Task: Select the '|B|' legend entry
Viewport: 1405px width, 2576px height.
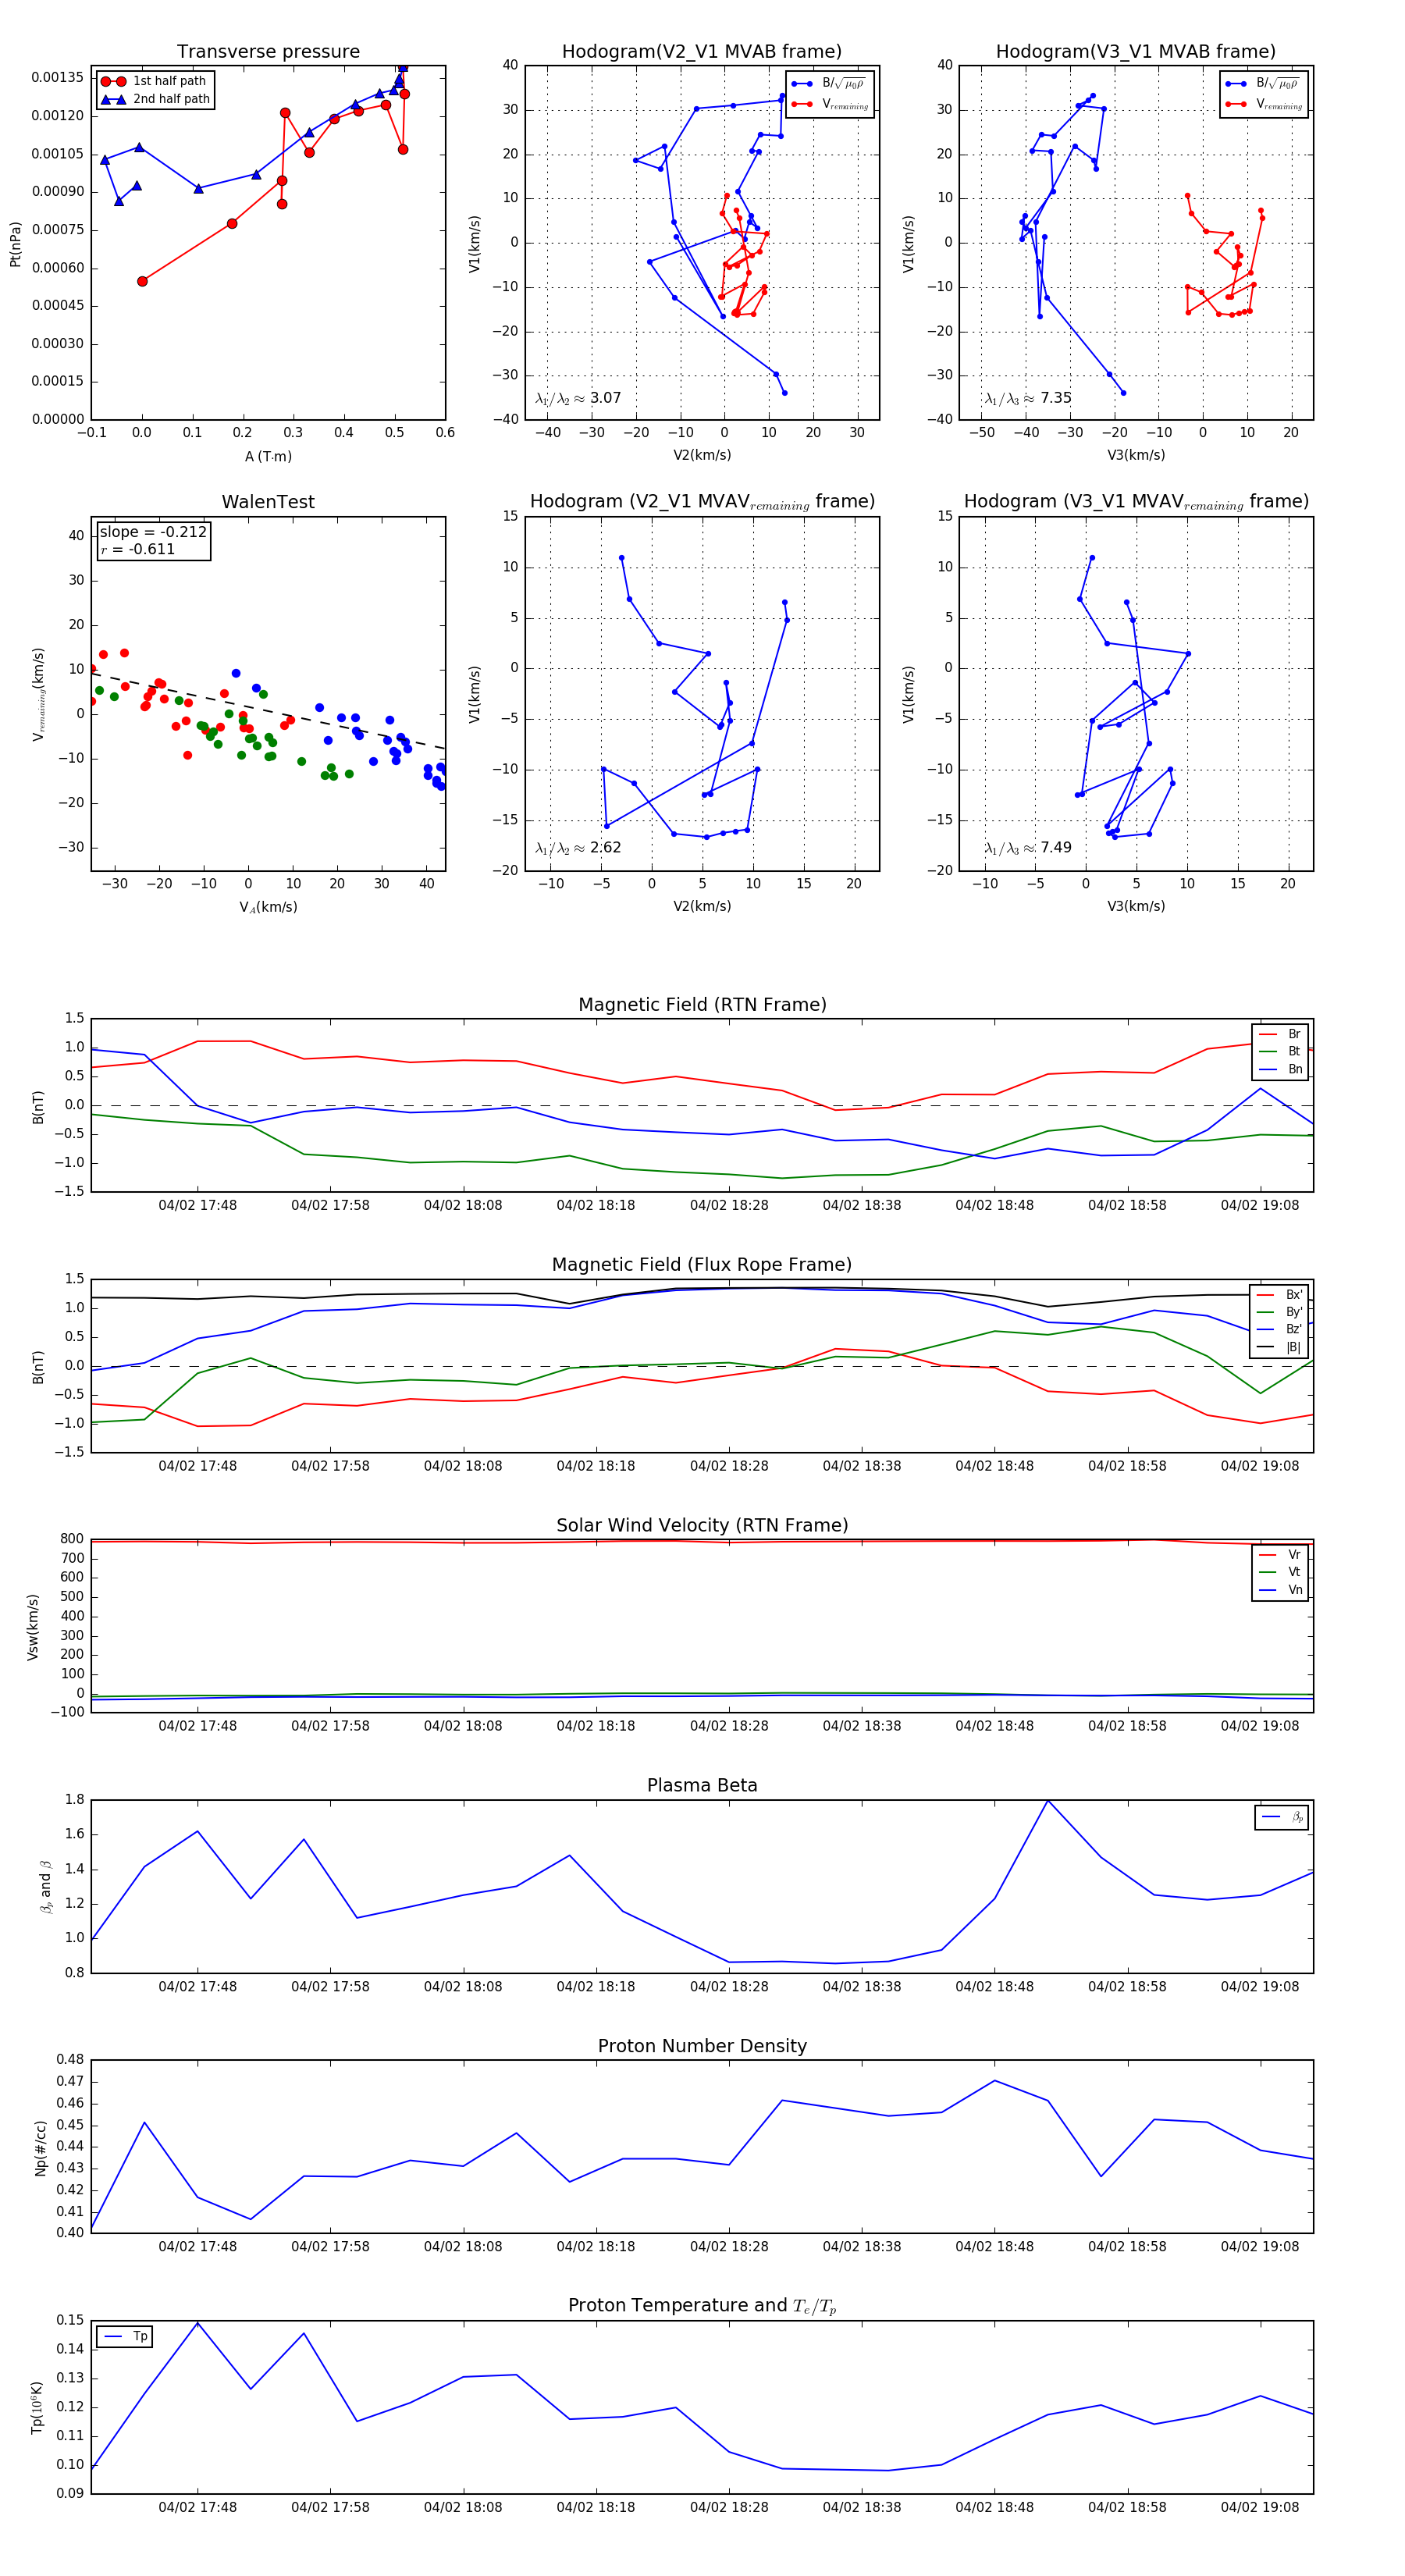Action: (x=1279, y=1347)
